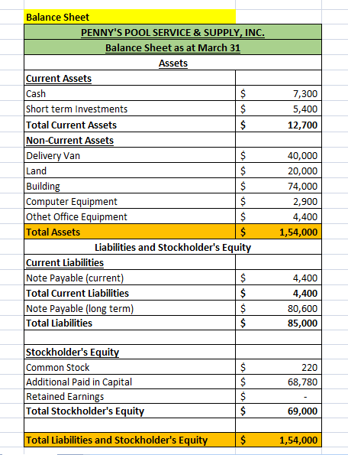Click the 'Assets' section heading
This screenshot has height=455, width=348.
(x=172, y=63)
